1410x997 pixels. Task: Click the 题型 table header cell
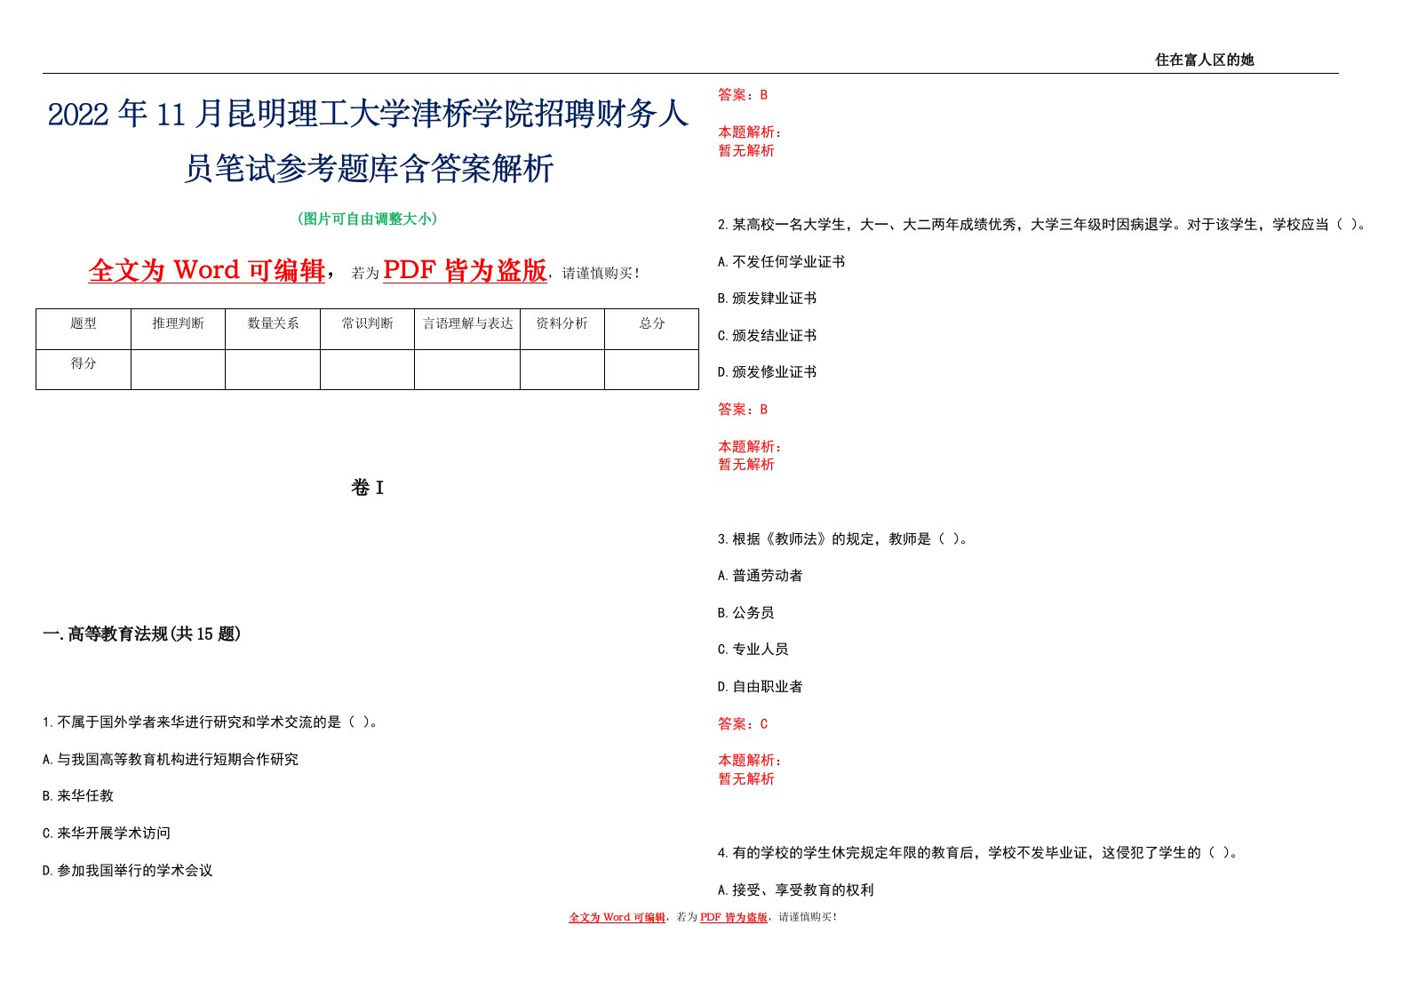click(84, 329)
